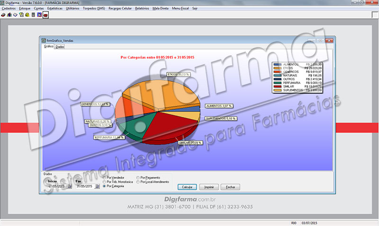Screen dimensions: 379x226
Task: Click the Início date field
Action: coord(57,186)
